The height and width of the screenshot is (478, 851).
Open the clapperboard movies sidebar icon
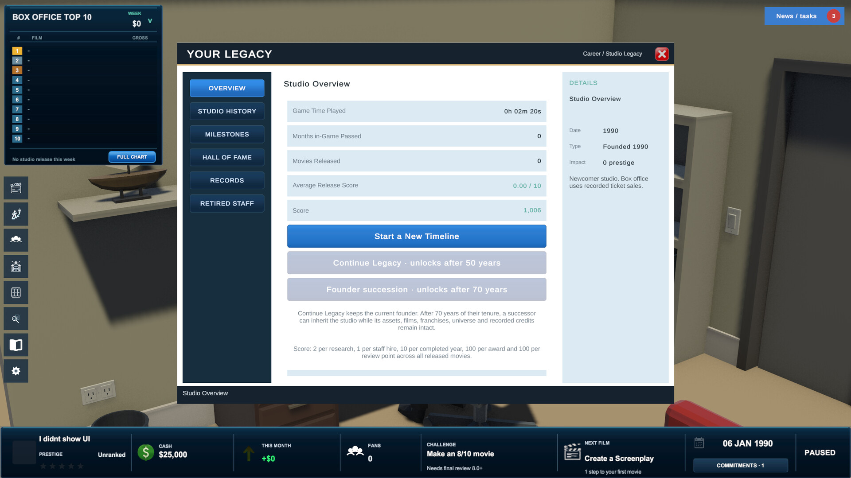pos(16,188)
